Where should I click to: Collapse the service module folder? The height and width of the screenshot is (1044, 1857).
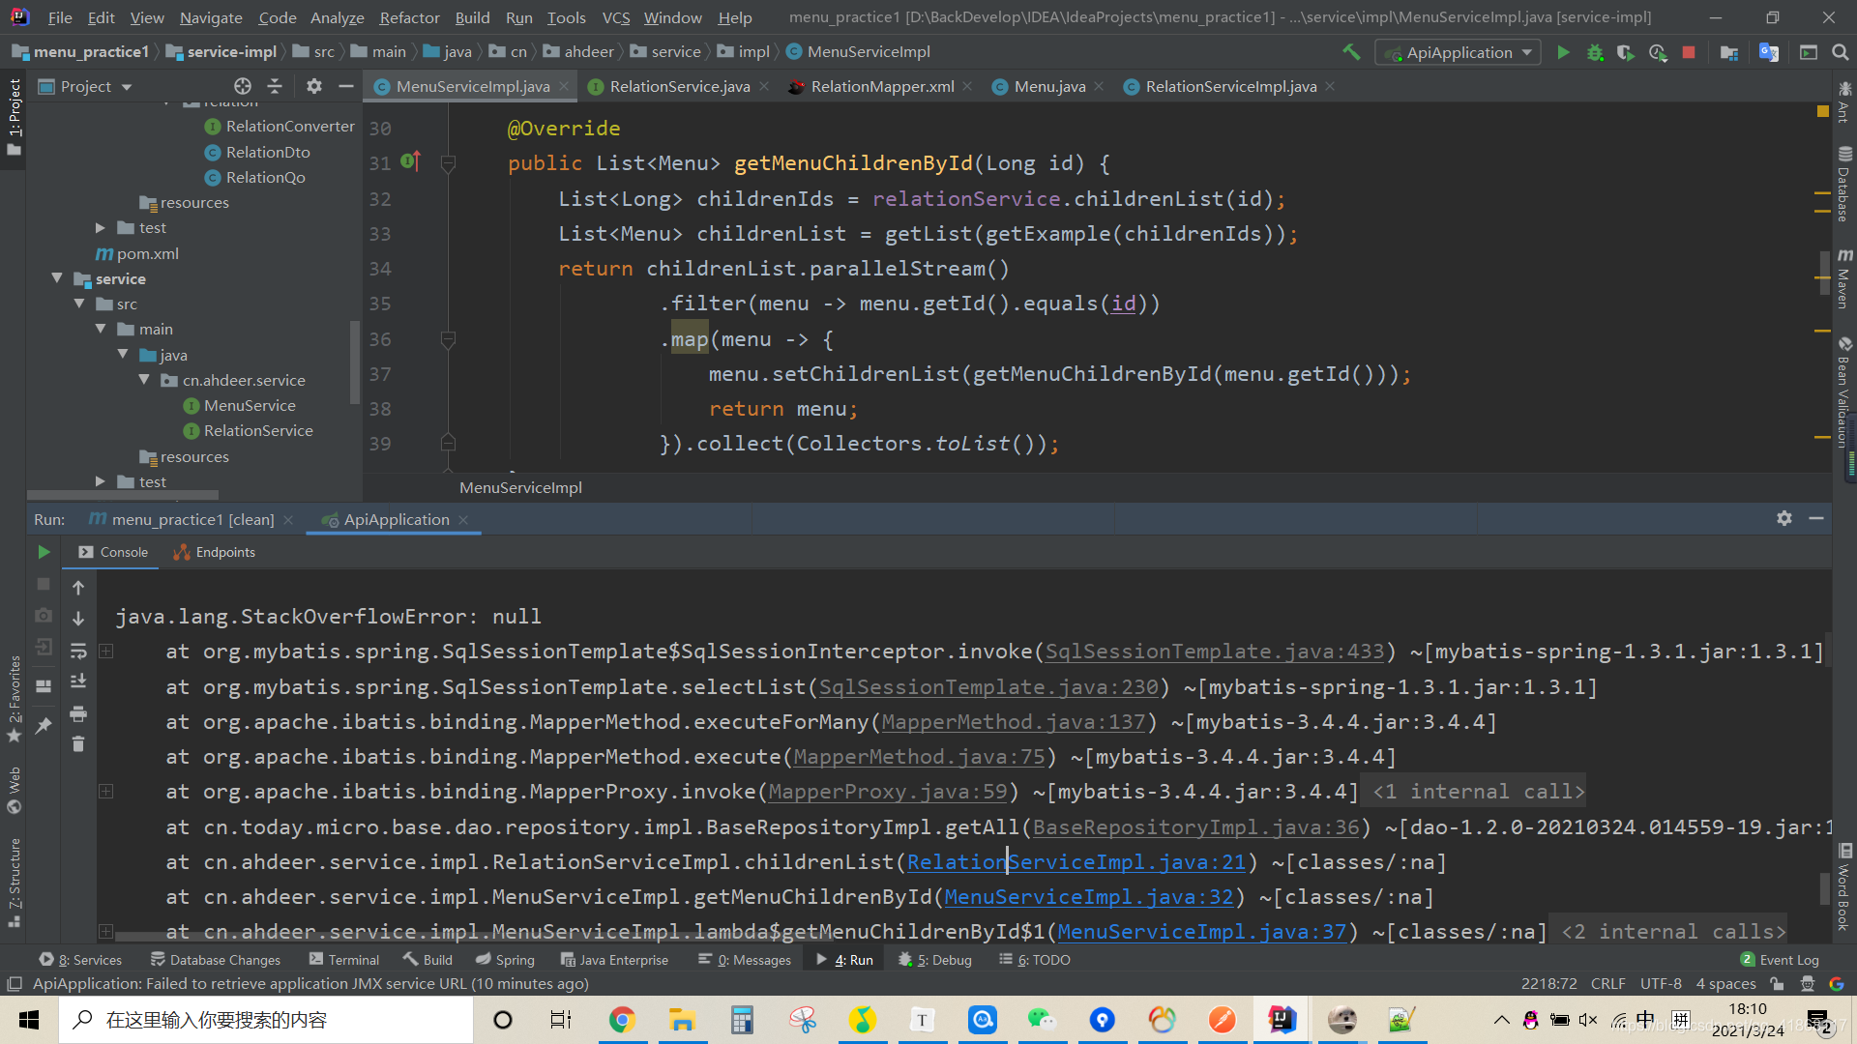pos(57,278)
